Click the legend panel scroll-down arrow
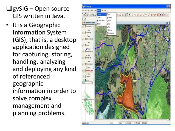Image resolution: width=175 pixels, height=131 pixels. coord(94,80)
